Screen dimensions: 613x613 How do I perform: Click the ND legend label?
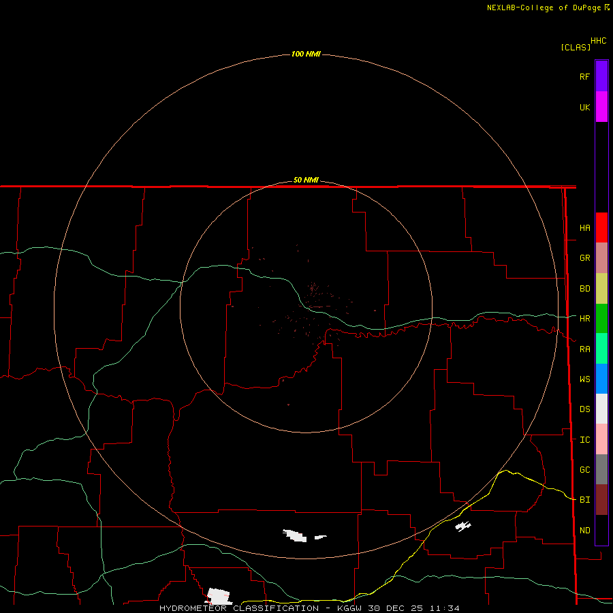click(x=584, y=531)
